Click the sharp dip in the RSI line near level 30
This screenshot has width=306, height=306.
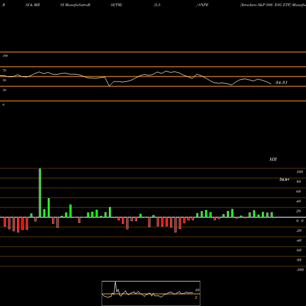[109, 86]
